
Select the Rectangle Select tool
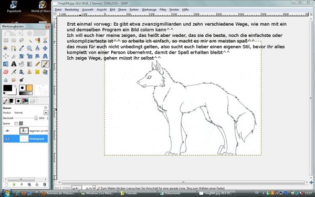pyautogui.click(x=6, y=40)
